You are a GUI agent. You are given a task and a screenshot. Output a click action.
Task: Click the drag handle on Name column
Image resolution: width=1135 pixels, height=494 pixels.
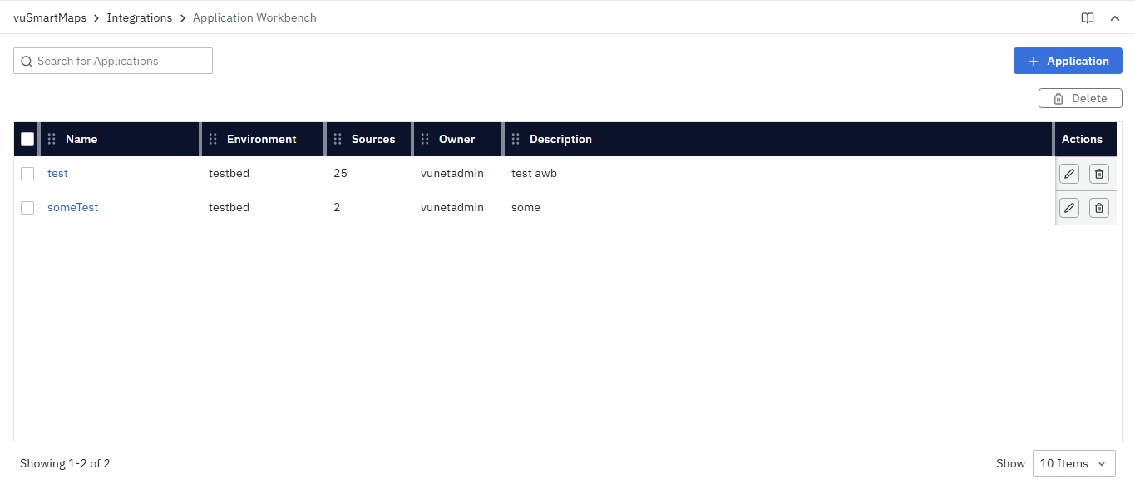click(52, 139)
